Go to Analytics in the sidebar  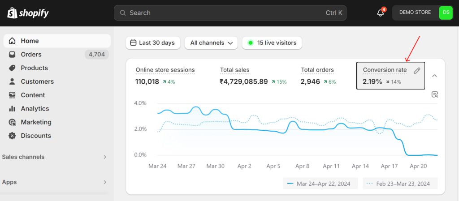pyautogui.click(x=35, y=109)
